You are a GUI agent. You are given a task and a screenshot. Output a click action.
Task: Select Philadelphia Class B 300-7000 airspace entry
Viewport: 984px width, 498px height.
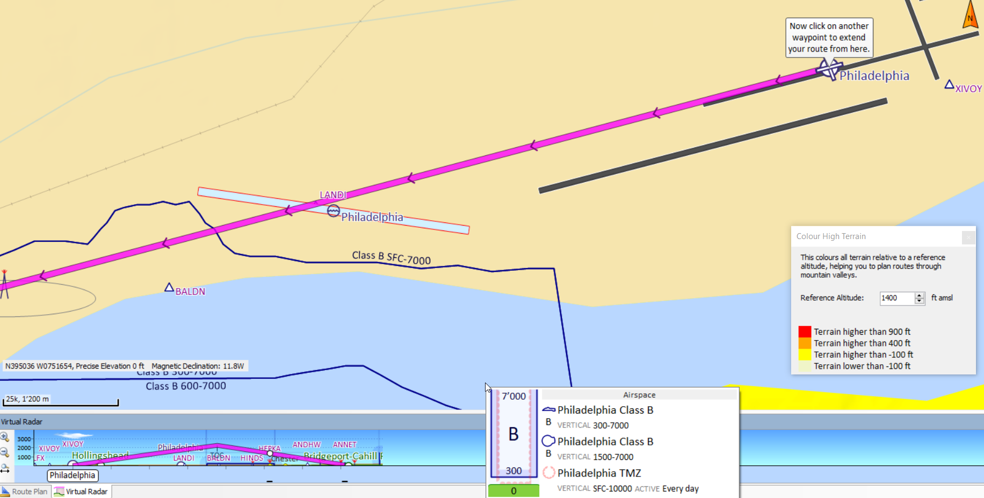[605, 410]
